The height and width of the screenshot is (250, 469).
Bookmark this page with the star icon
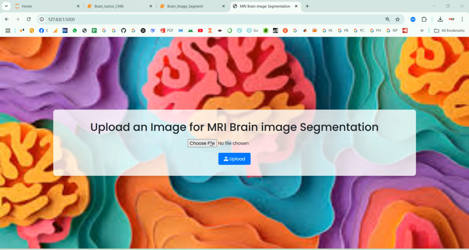398,19
